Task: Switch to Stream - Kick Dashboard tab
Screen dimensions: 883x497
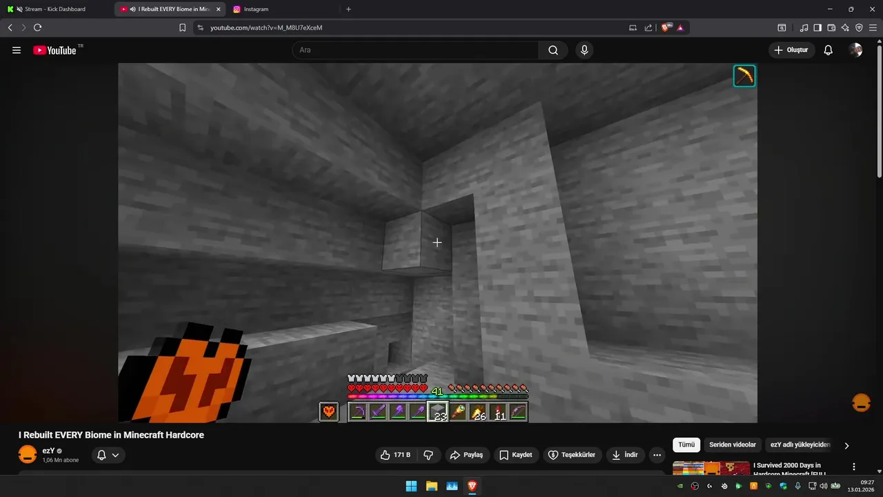Action: [x=55, y=9]
